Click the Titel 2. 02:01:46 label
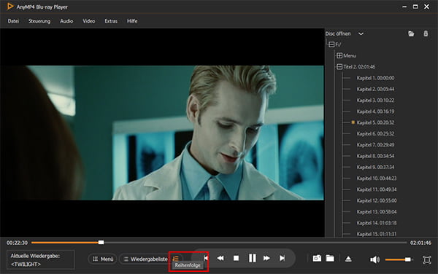Screen dimensions: 438x274 pyautogui.click(x=359, y=67)
